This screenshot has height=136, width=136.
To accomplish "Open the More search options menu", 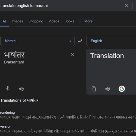I will [87, 21].
